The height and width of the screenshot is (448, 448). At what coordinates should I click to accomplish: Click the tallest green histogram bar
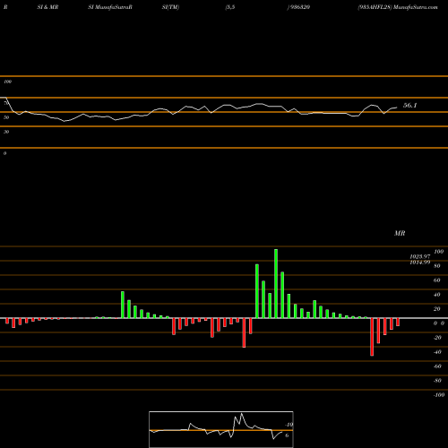(276, 283)
